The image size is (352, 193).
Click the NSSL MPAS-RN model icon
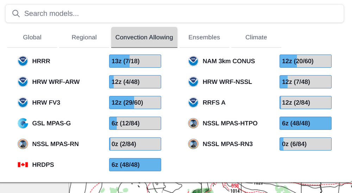(23, 144)
